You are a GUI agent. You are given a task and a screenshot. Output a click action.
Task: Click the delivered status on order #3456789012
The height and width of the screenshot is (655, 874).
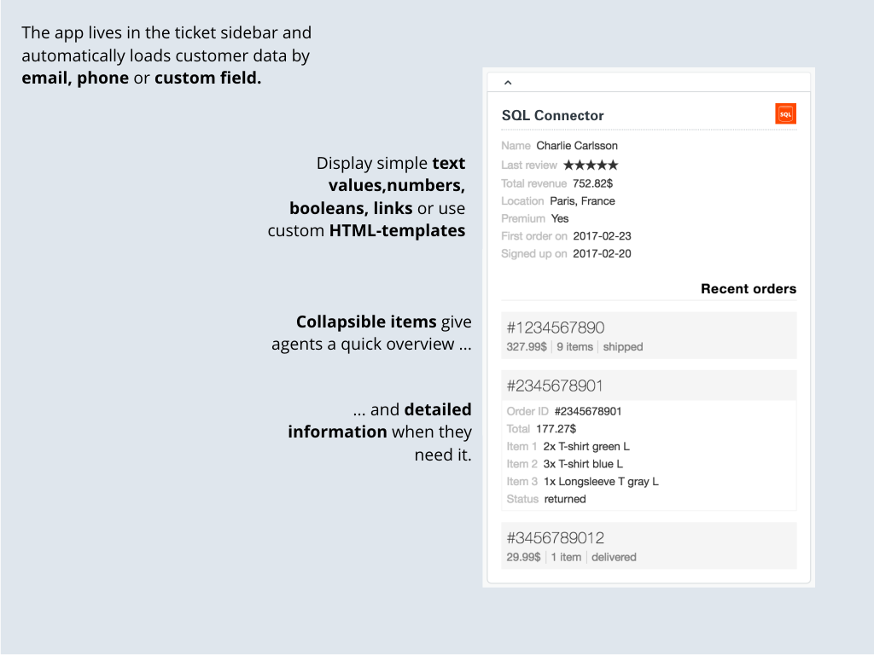point(615,557)
